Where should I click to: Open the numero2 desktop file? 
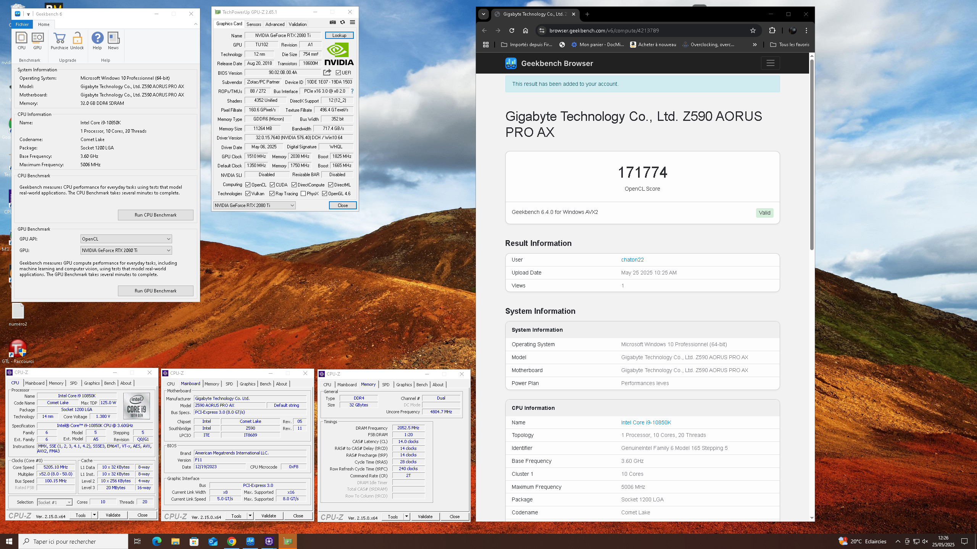[18, 315]
